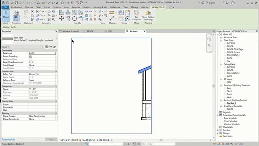This screenshot has height=146, width=259.
Task: Click the red Delete icon
Action: [95, 19]
